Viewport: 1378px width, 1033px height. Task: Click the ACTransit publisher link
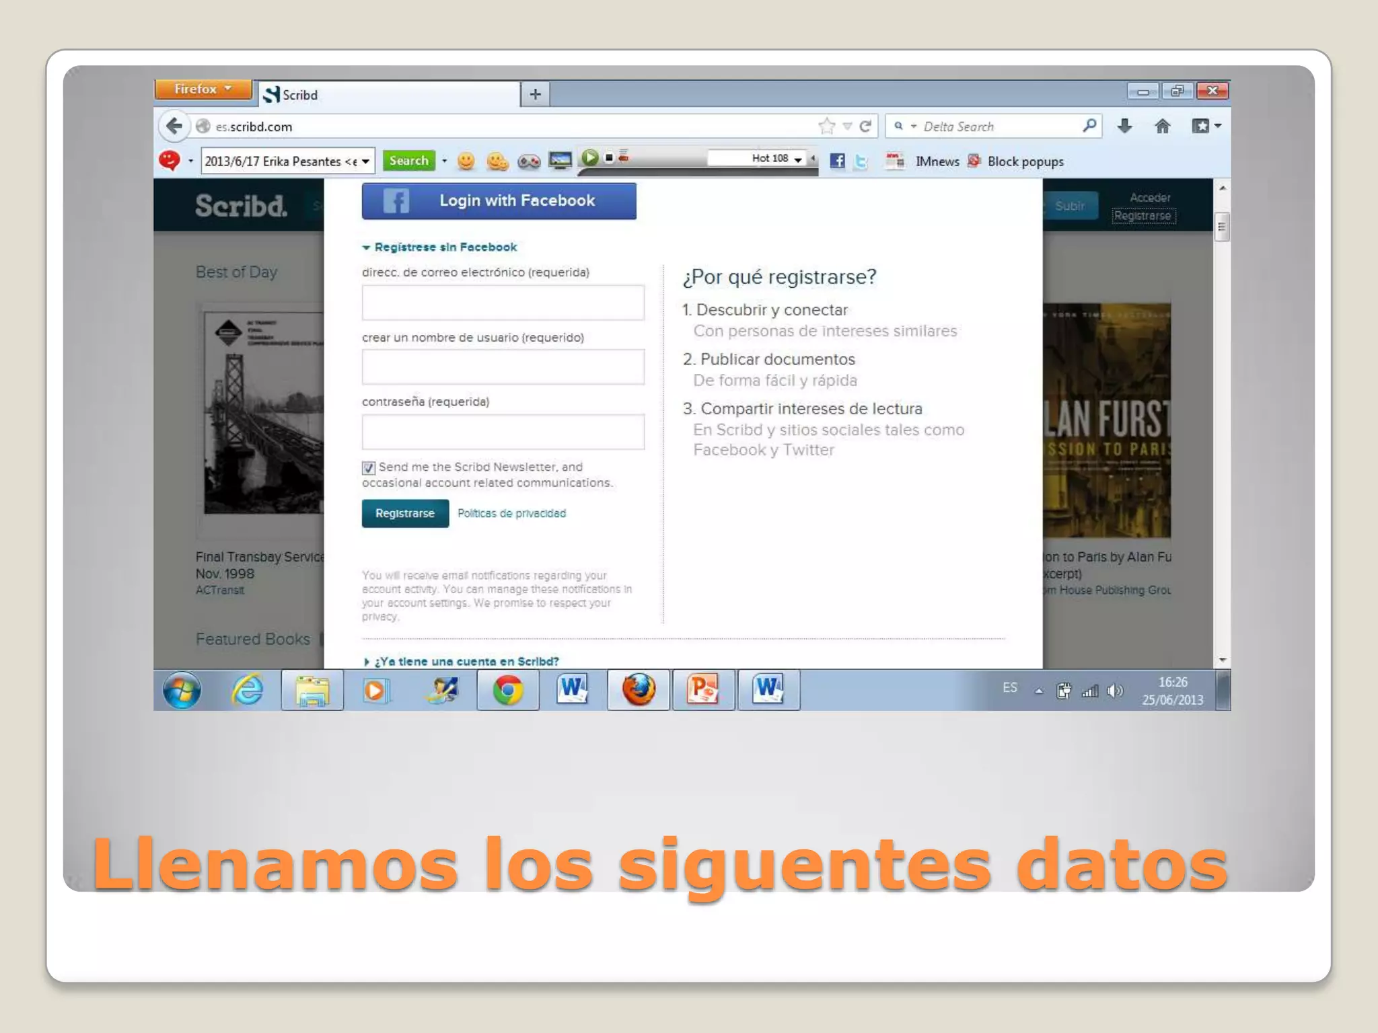tap(220, 590)
